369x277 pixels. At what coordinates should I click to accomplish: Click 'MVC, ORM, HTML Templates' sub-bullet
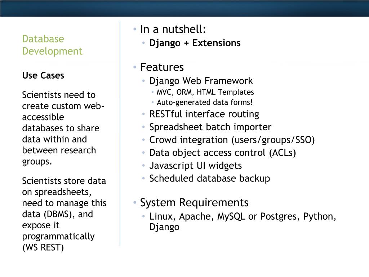click(205, 92)
